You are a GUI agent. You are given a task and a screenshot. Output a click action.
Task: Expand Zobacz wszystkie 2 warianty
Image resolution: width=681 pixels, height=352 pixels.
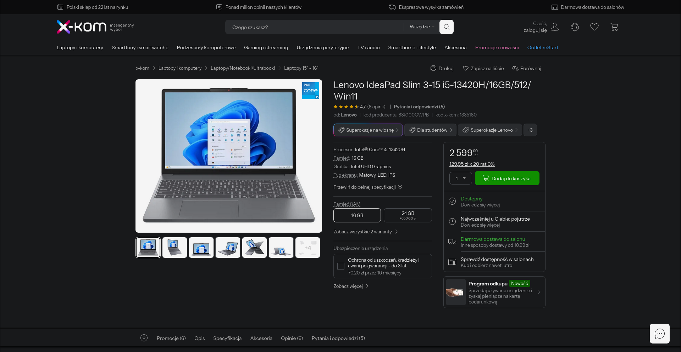366,232
